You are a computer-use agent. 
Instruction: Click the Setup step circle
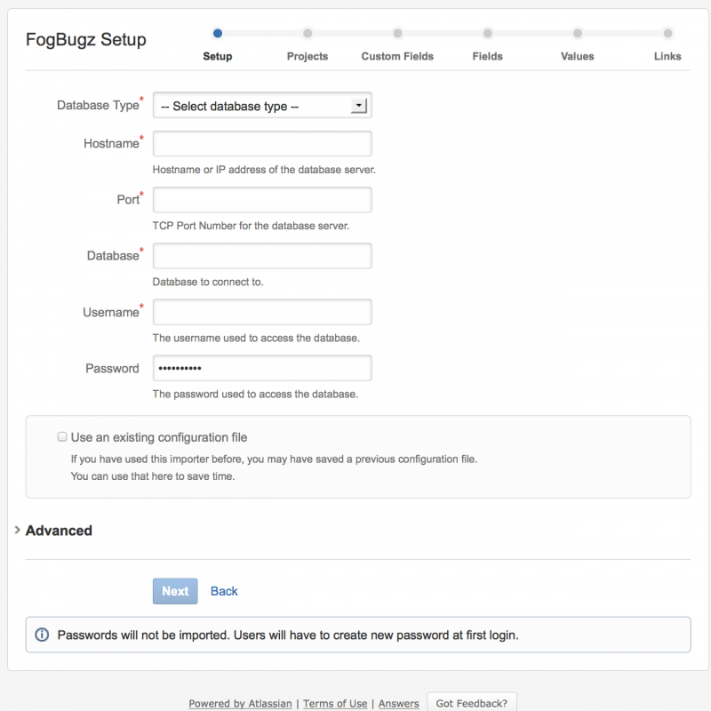tap(218, 34)
